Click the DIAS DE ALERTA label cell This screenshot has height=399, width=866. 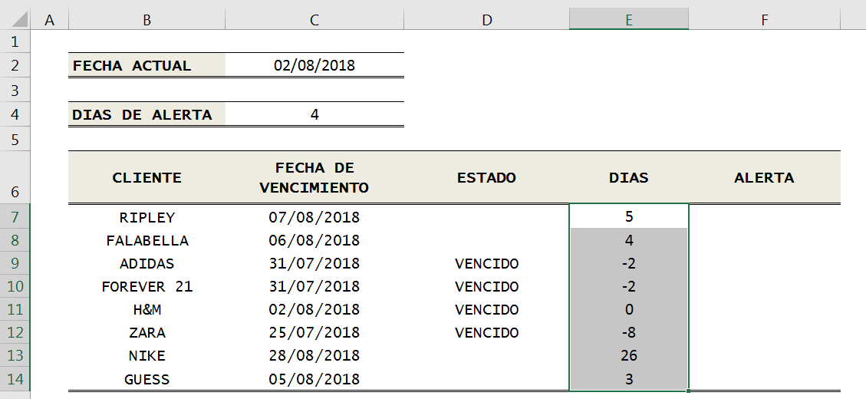point(147,114)
